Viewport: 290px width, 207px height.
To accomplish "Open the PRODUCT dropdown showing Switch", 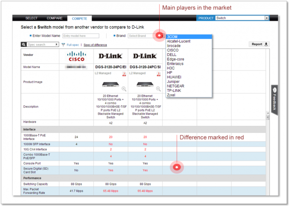I will [242, 18].
